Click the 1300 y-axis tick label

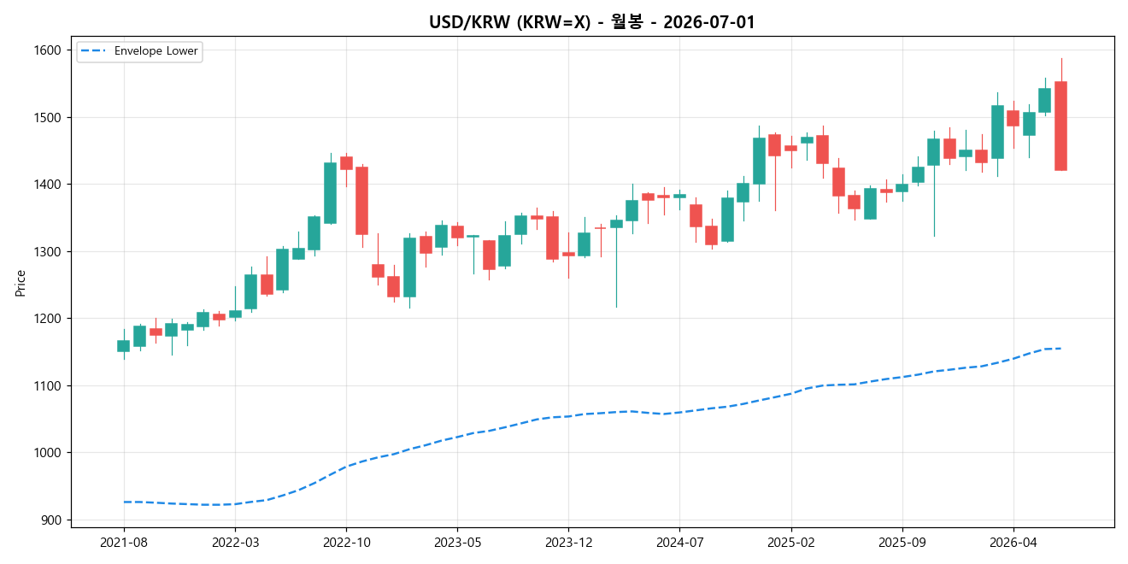click(x=49, y=251)
